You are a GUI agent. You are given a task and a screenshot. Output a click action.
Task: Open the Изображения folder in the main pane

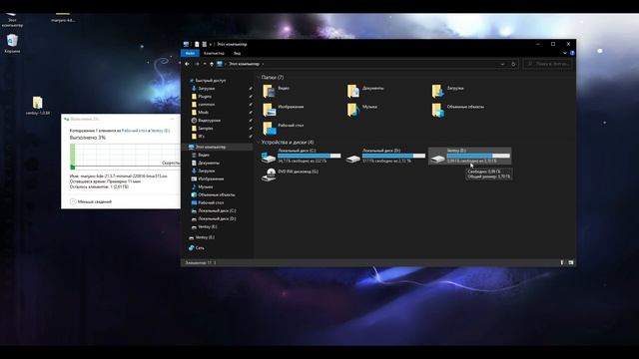point(284,110)
